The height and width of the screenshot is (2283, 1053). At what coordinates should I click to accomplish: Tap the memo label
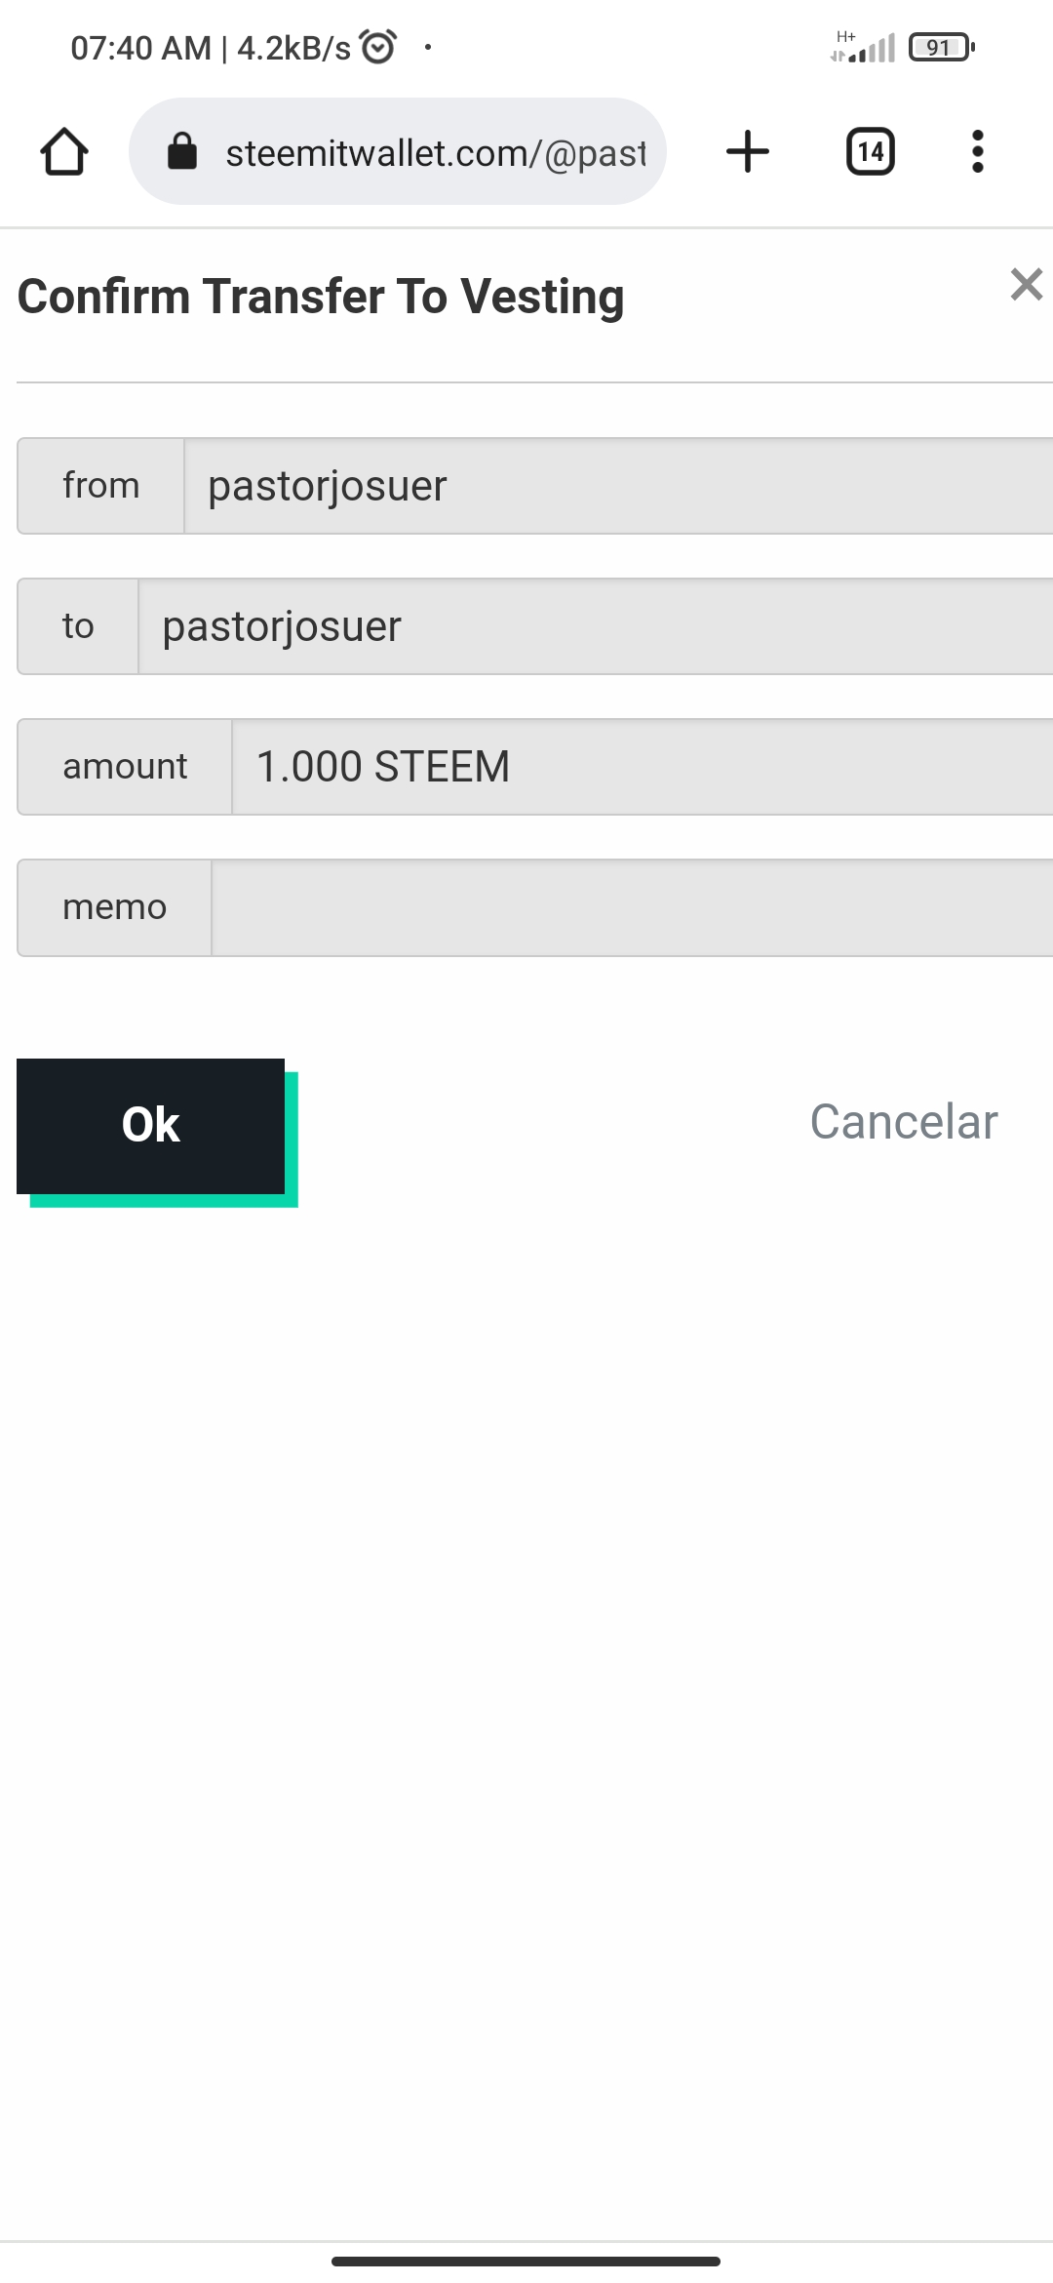pos(115,907)
